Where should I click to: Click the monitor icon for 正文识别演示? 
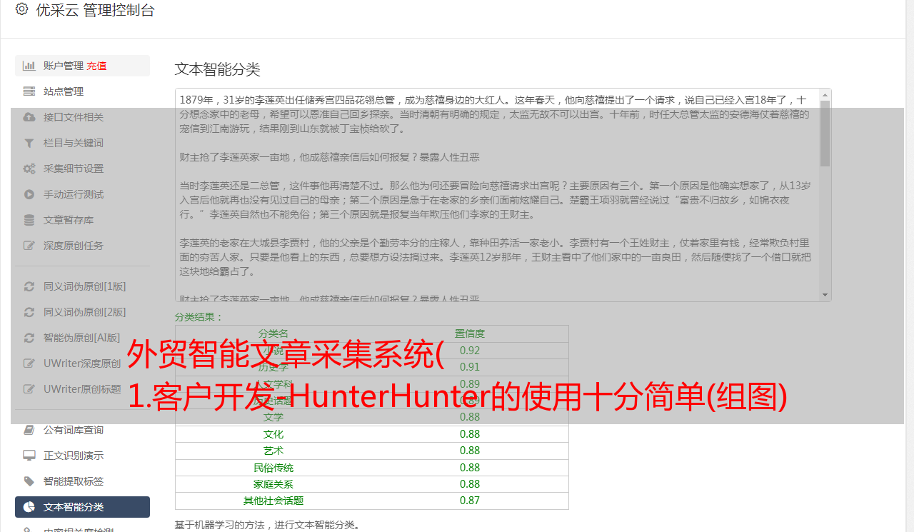click(x=29, y=456)
